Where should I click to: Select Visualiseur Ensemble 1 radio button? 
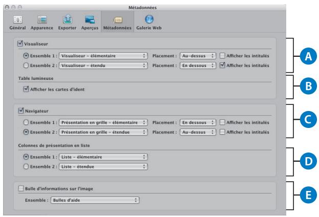26,55
